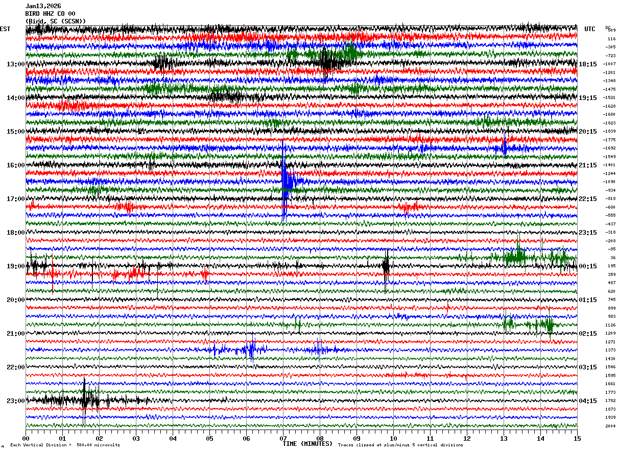Select the 18:00 EST time label

point(15,233)
